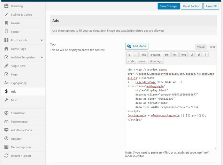Viewport: 223px width, 165px height.
Task: Open the Translation section label
Action: (18, 113)
